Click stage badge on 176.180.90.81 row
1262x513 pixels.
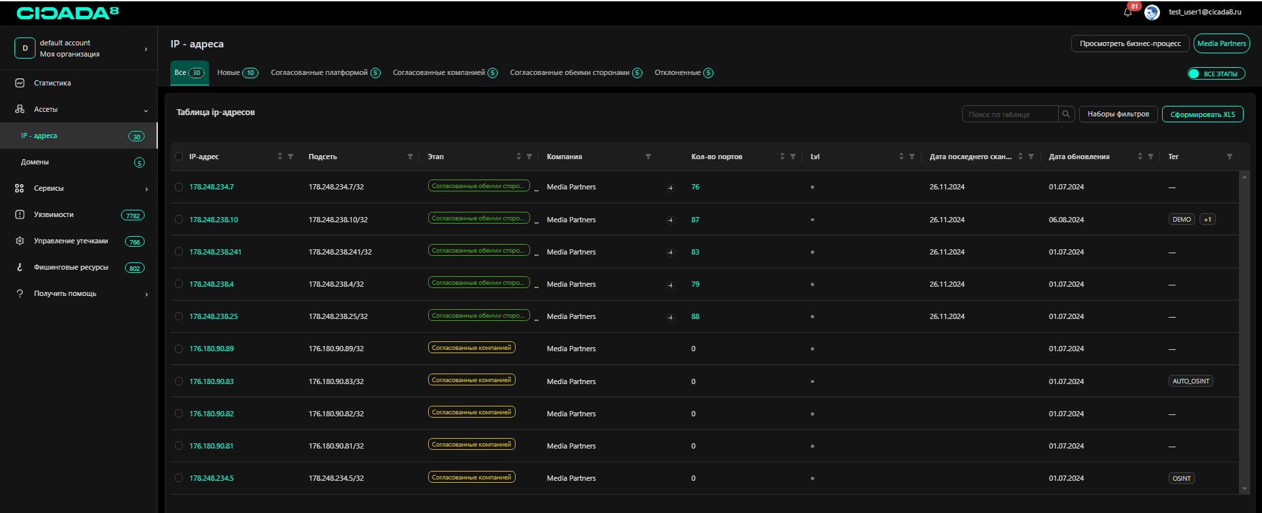click(472, 444)
